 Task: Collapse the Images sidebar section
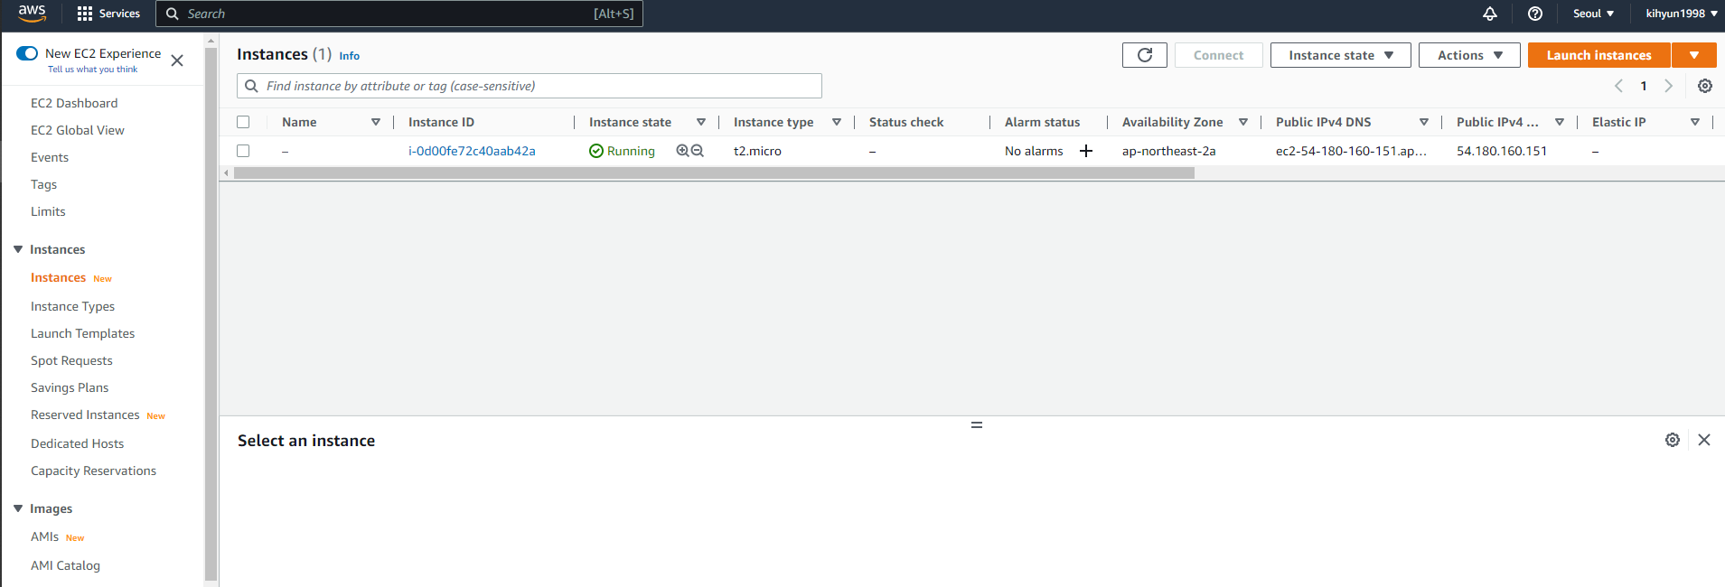point(18,508)
